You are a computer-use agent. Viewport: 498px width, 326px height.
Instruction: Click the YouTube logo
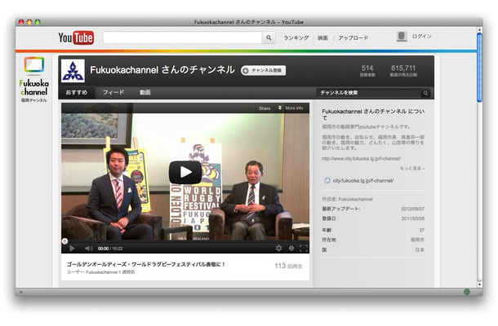pyautogui.click(x=76, y=37)
